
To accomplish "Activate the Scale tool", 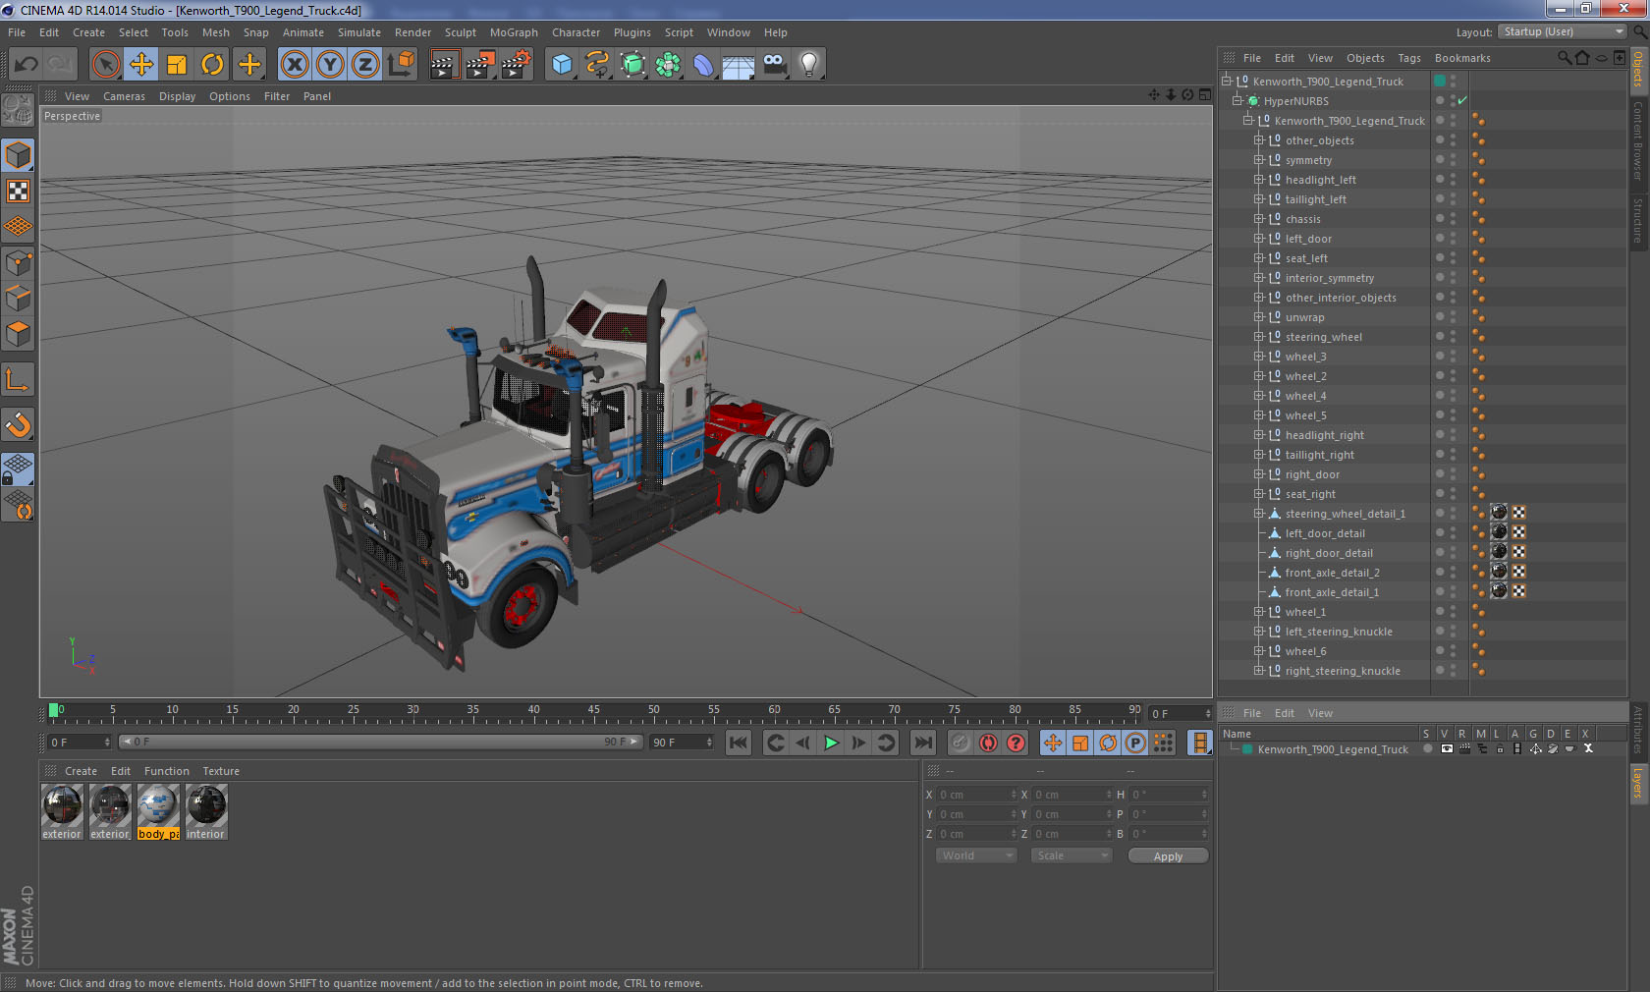I will point(177,65).
